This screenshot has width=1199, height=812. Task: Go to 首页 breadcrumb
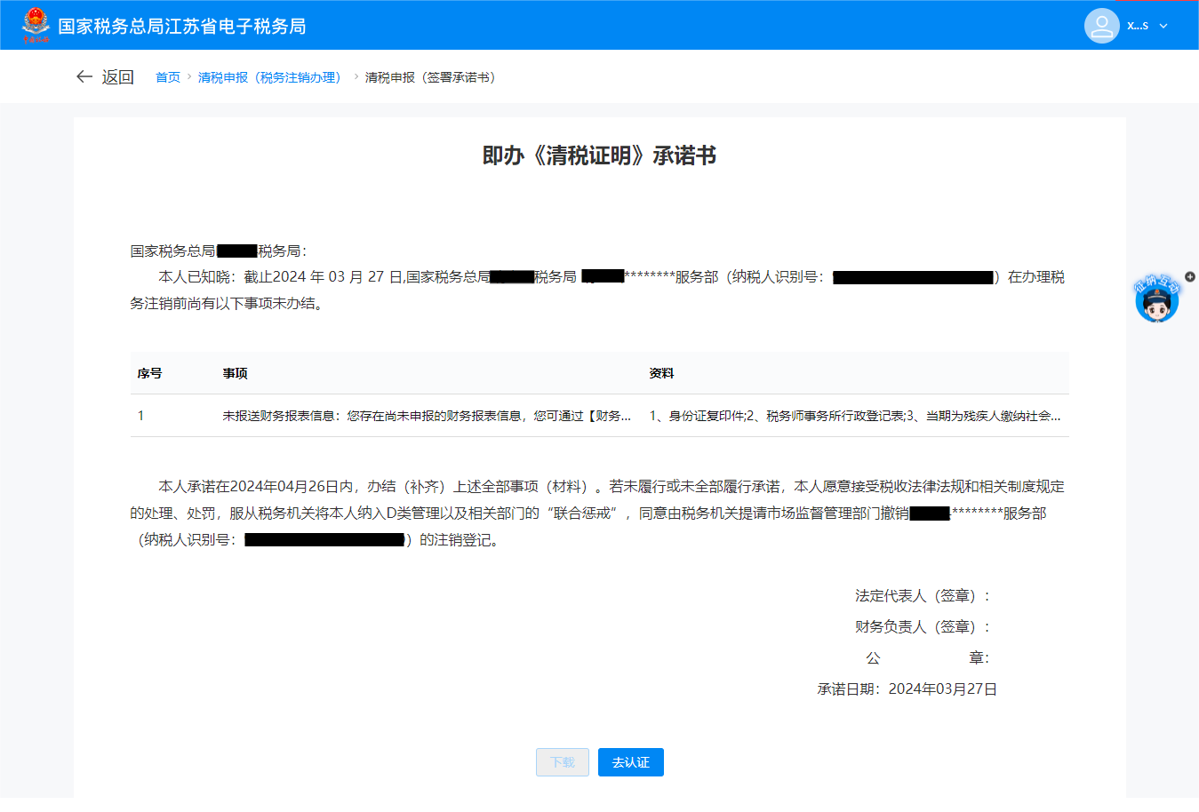pos(167,78)
